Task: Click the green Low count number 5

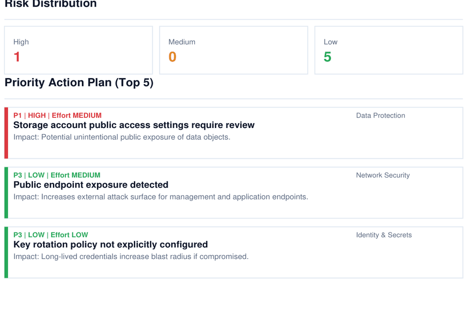Action: (327, 57)
